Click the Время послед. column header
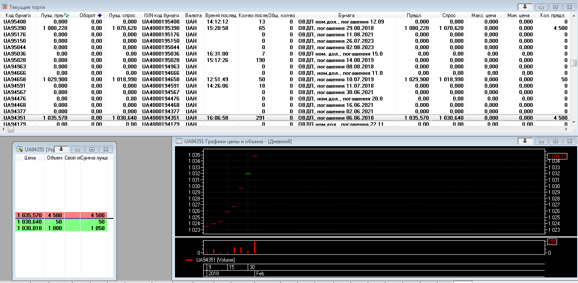 tap(221, 15)
